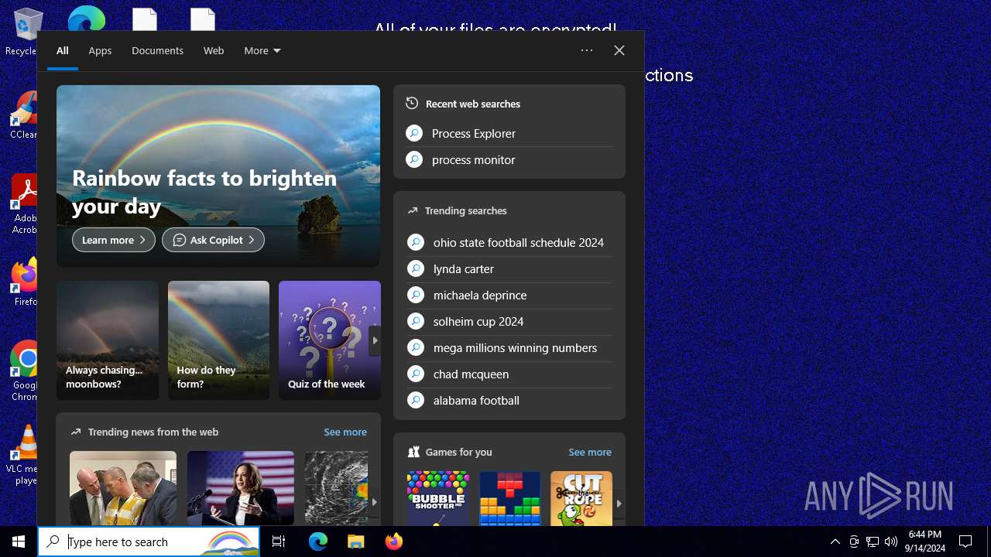Search trending 'solheim cup 2024'
The image size is (991, 557).
(x=509, y=321)
